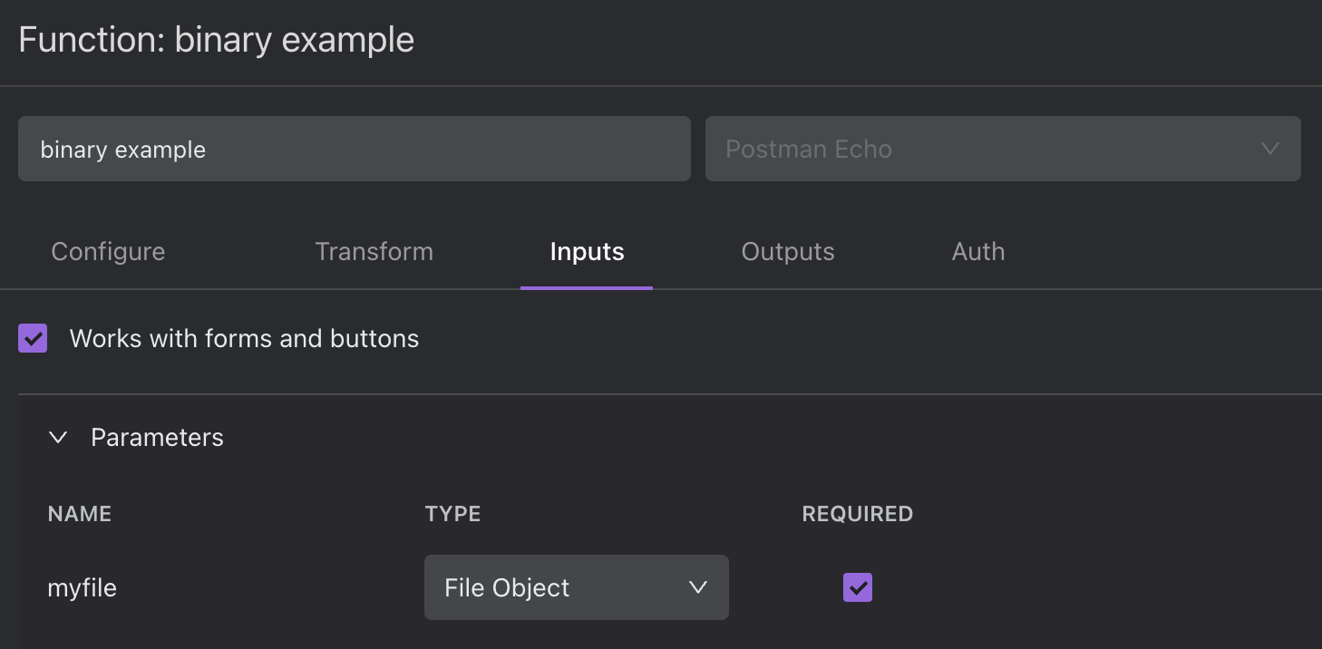This screenshot has height=649, width=1322.
Task: Uncheck 'Works with forms and buttons' checkbox
Action: (33, 339)
